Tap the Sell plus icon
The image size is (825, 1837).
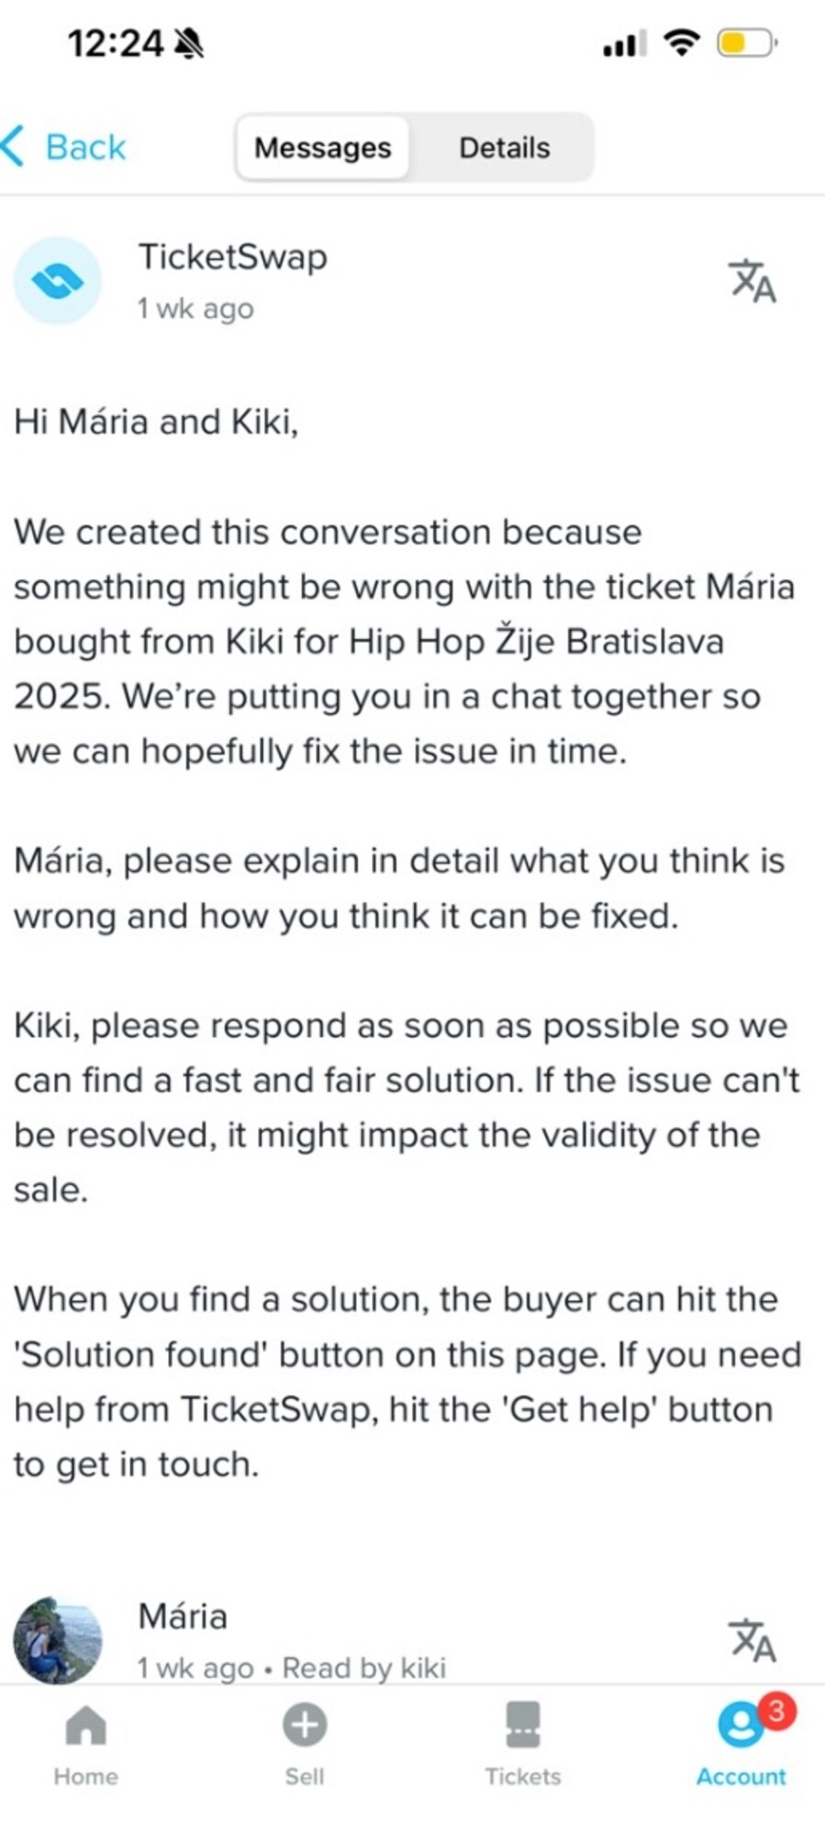pos(304,1725)
